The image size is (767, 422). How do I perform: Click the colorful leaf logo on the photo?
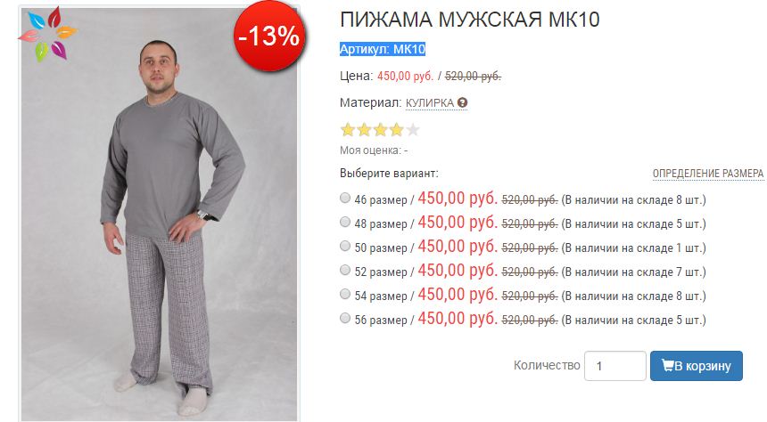[x=47, y=34]
